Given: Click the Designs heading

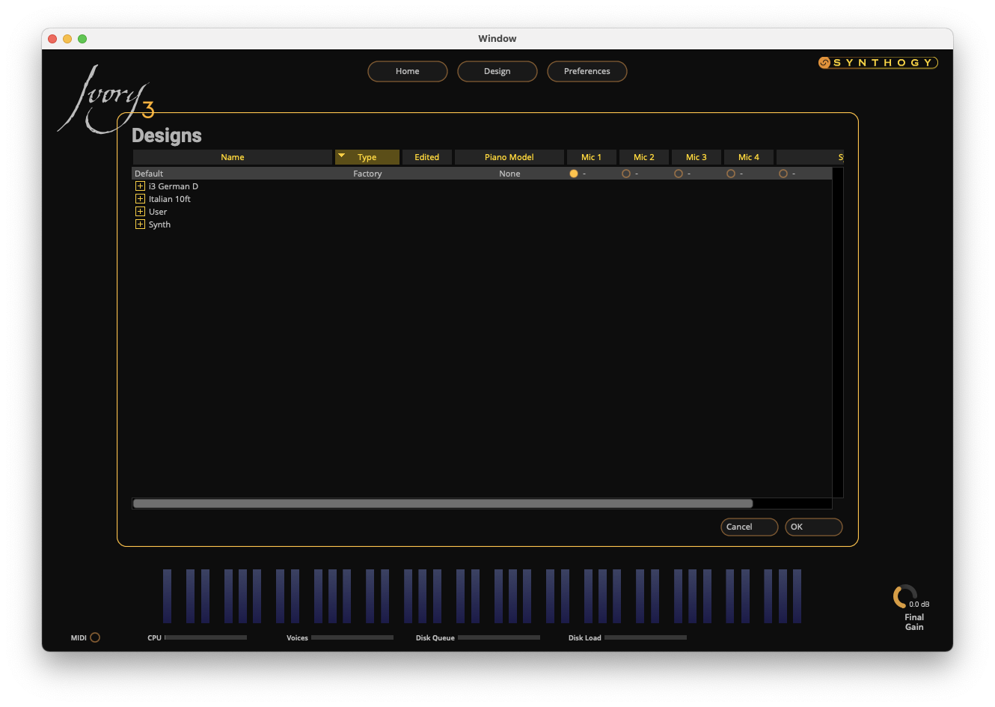Looking at the screenshot, I should 167,135.
